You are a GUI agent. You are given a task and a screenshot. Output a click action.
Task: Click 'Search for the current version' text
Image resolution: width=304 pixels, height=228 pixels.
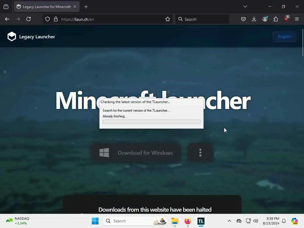pos(136,110)
